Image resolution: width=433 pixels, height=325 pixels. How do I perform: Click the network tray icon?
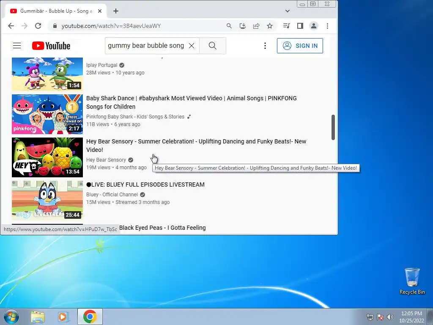coord(370,317)
